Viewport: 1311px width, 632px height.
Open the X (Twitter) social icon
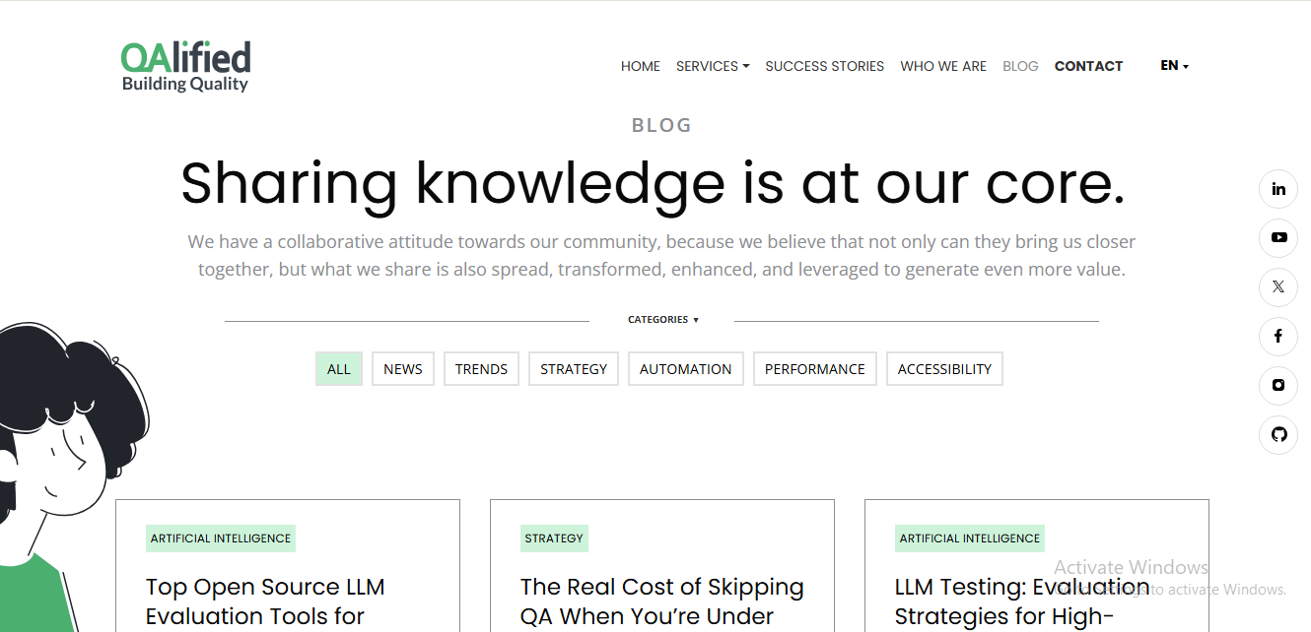pos(1278,287)
